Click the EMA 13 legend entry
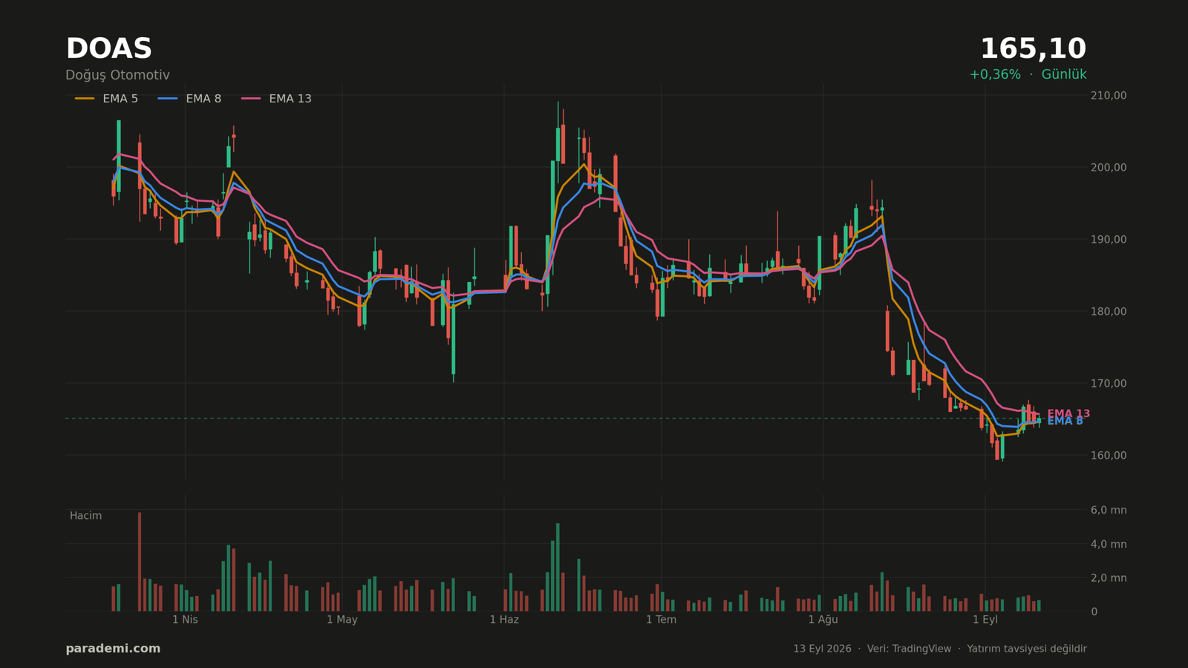Viewport: 1188px width, 668px height. point(276,99)
